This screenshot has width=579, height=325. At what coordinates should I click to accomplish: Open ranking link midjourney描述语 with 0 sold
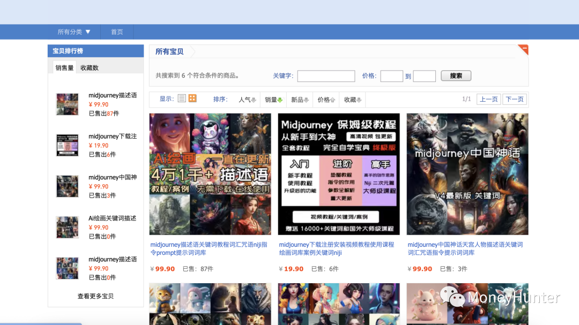coord(113,259)
